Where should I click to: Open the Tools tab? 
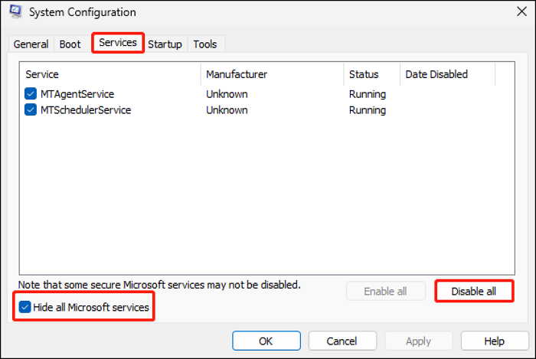[204, 44]
